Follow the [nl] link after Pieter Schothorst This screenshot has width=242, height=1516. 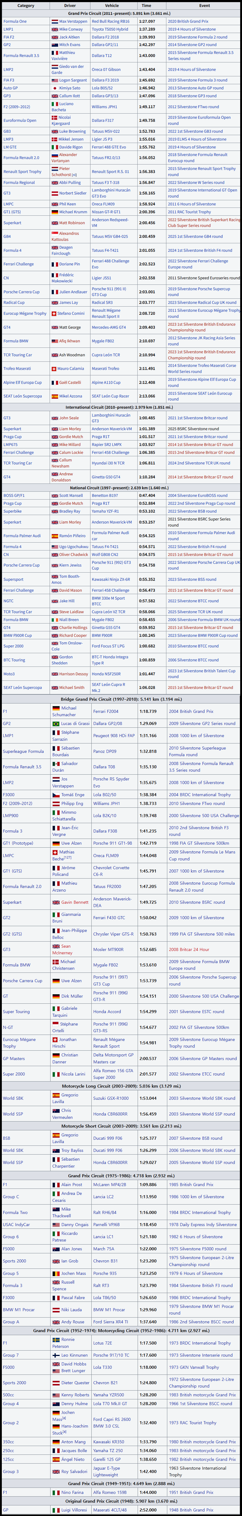[74, 175]
